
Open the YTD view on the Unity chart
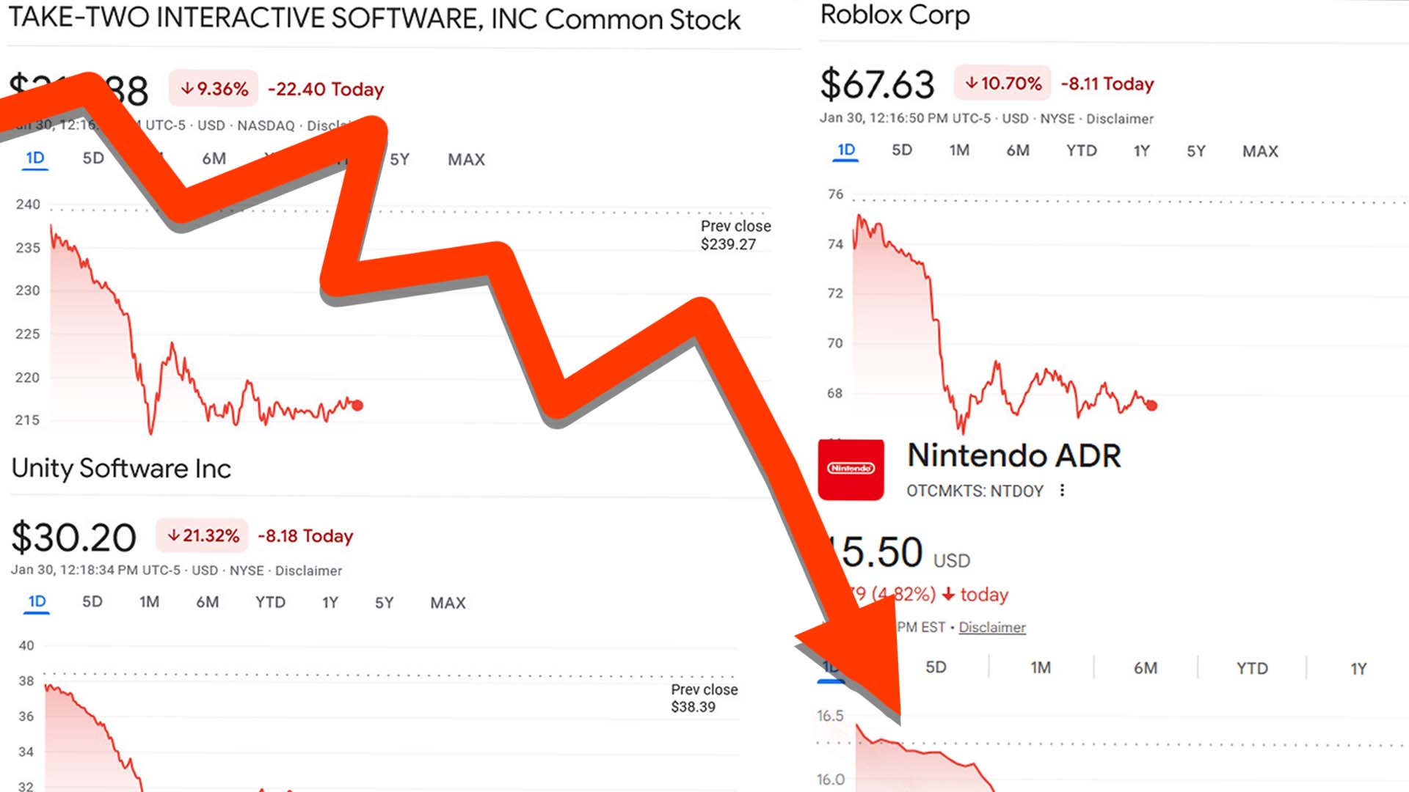[x=270, y=602]
